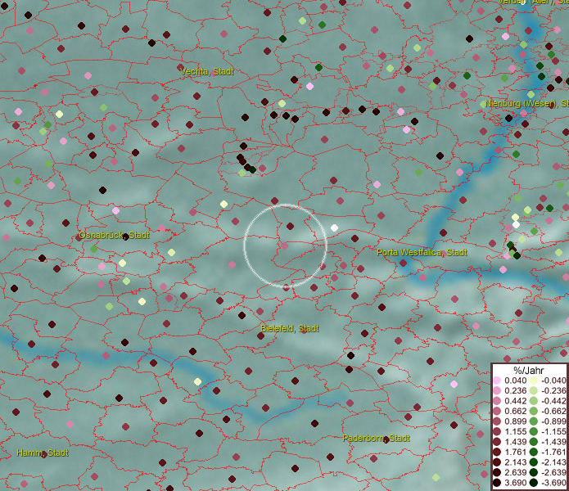The width and height of the screenshot is (569, 491).
Task: Click the legend value '-0.040'
Action: pos(553,381)
